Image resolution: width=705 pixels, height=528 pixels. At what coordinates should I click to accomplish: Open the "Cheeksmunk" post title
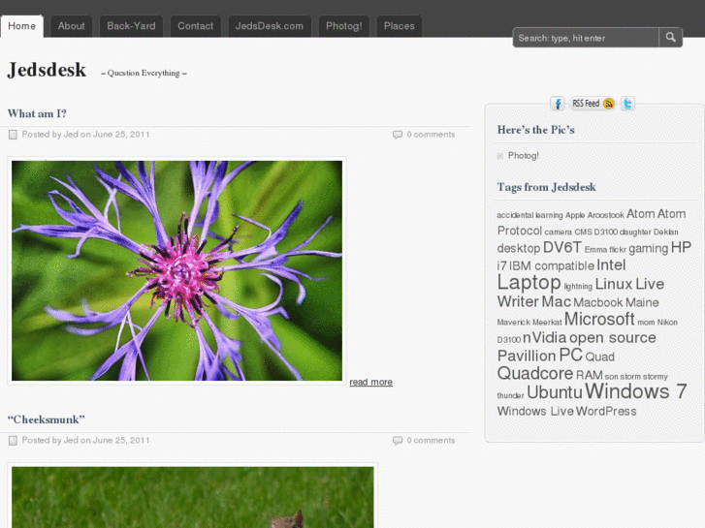point(47,419)
